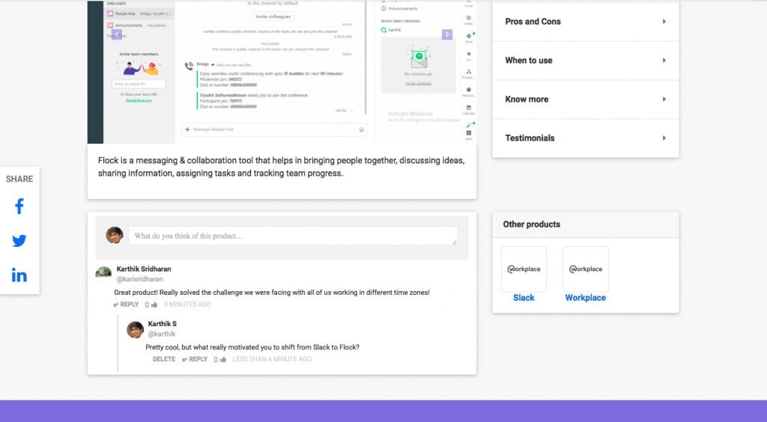Open Karthik Sridharan's profile name

pyautogui.click(x=144, y=269)
